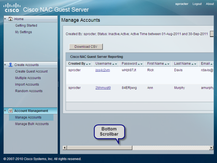217x163 pixels.
Task: Sort Password column ascending arrow
Action: [139, 64]
